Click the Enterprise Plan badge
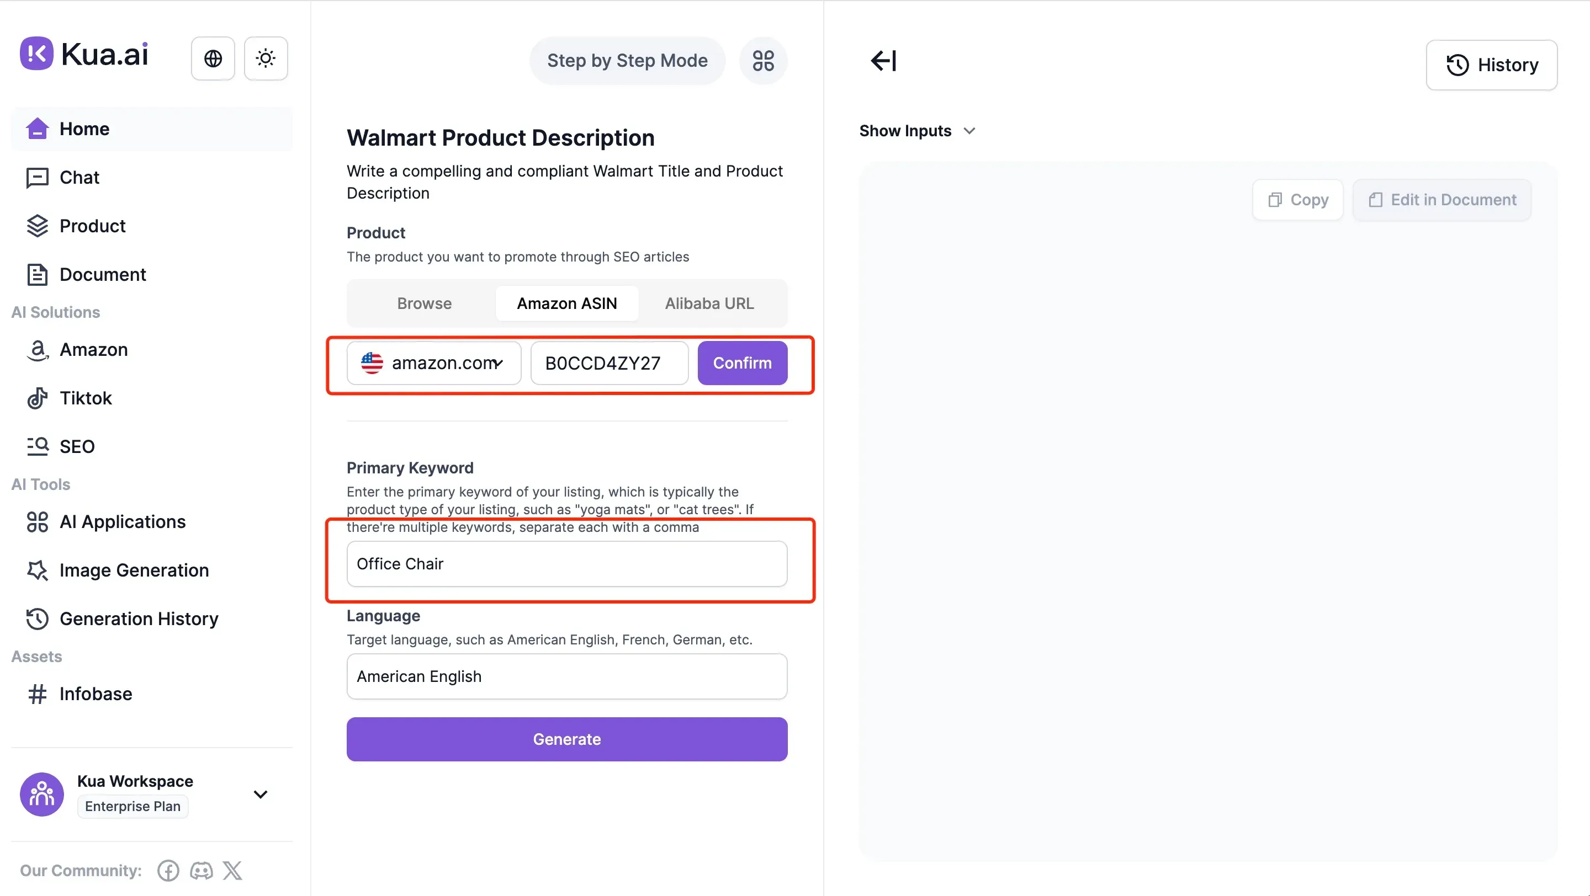1590x896 pixels. 132,807
